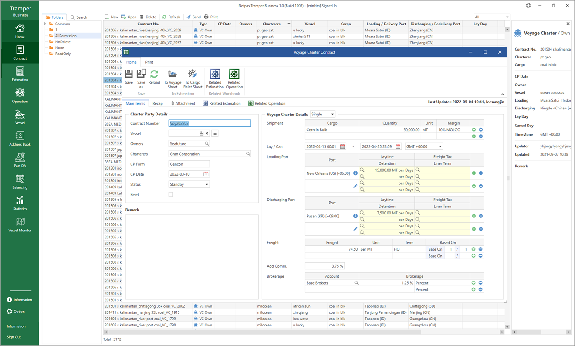Click the Refresh button in list toolbar
Viewport: 575px width, 346px height.
coord(171,17)
